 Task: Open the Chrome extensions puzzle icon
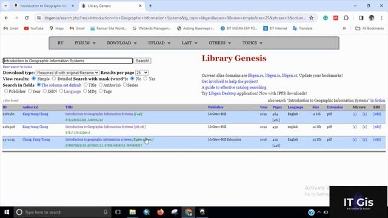[x=346, y=18]
